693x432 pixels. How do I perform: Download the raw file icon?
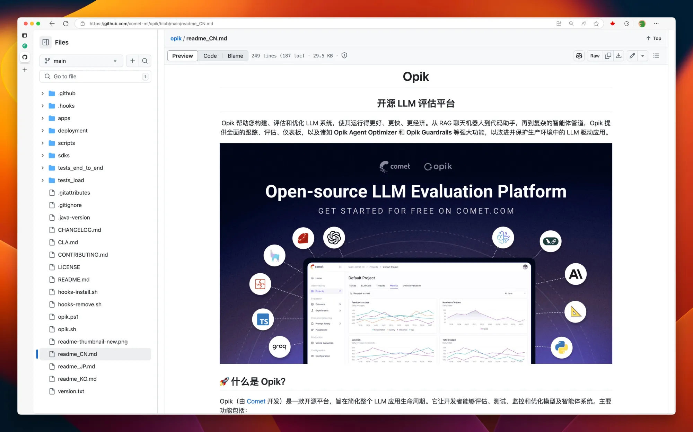(619, 56)
